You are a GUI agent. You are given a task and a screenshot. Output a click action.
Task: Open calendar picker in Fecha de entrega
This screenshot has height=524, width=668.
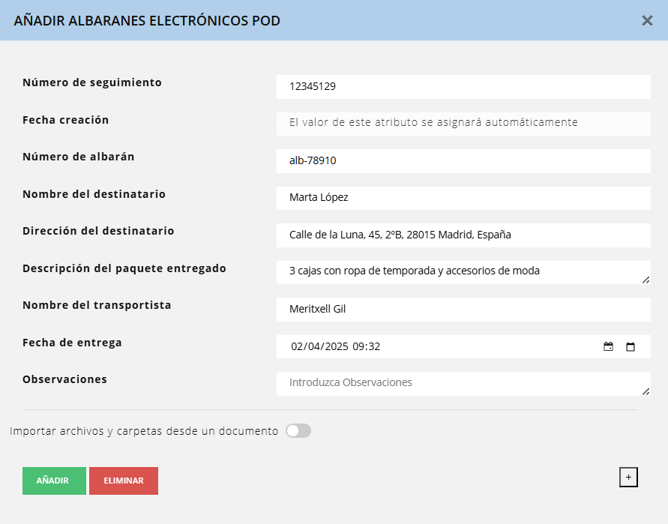coord(631,347)
